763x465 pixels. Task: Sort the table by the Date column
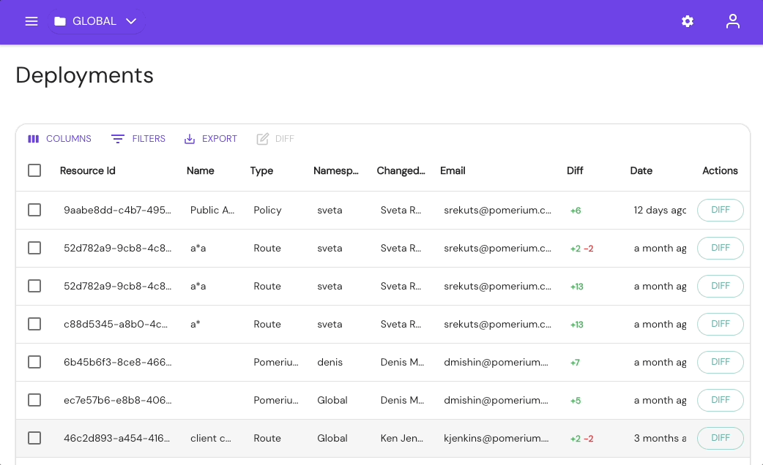pyautogui.click(x=641, y=170)
